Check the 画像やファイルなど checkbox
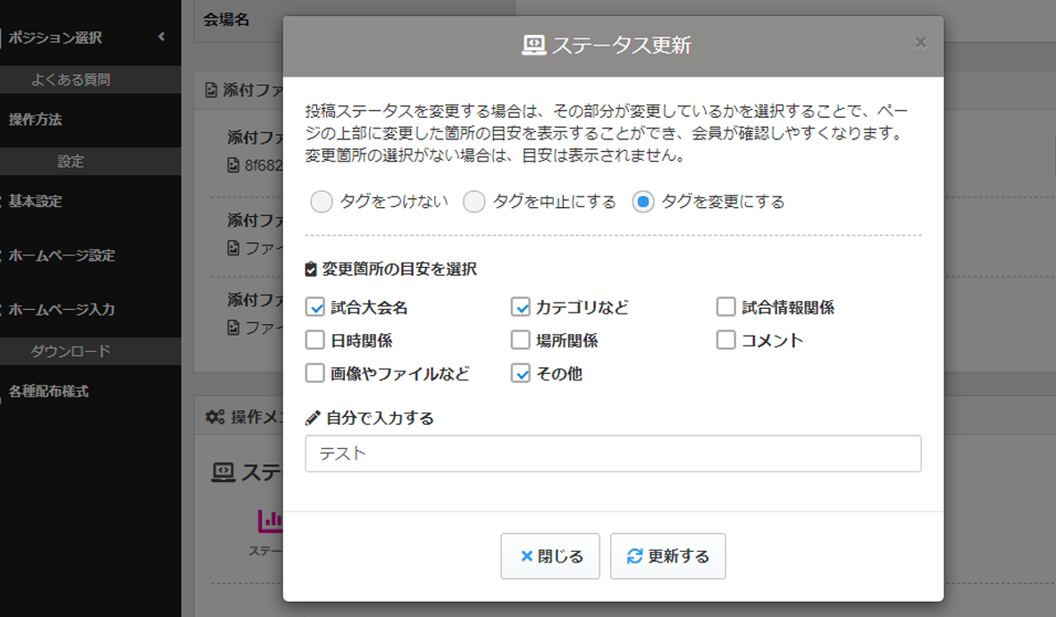This screenshot has width=1056, height=617. click(x=314, y=373)
